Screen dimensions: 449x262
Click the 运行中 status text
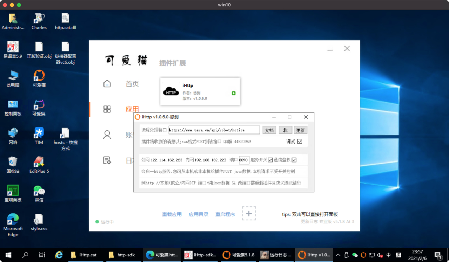(x=107, y=222)
